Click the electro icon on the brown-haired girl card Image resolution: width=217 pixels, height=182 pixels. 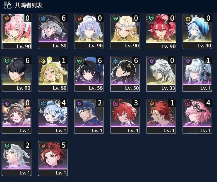[x=7, y=104]
